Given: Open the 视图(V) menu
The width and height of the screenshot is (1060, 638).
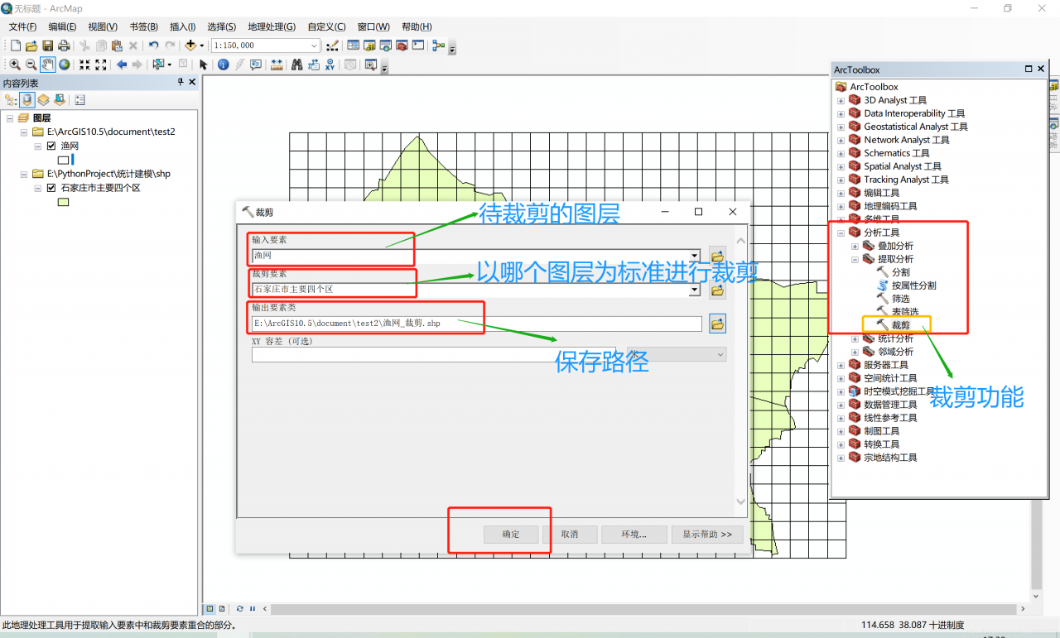Looking at the screenshot, I should pyautogui.click(x=103, y=26).
